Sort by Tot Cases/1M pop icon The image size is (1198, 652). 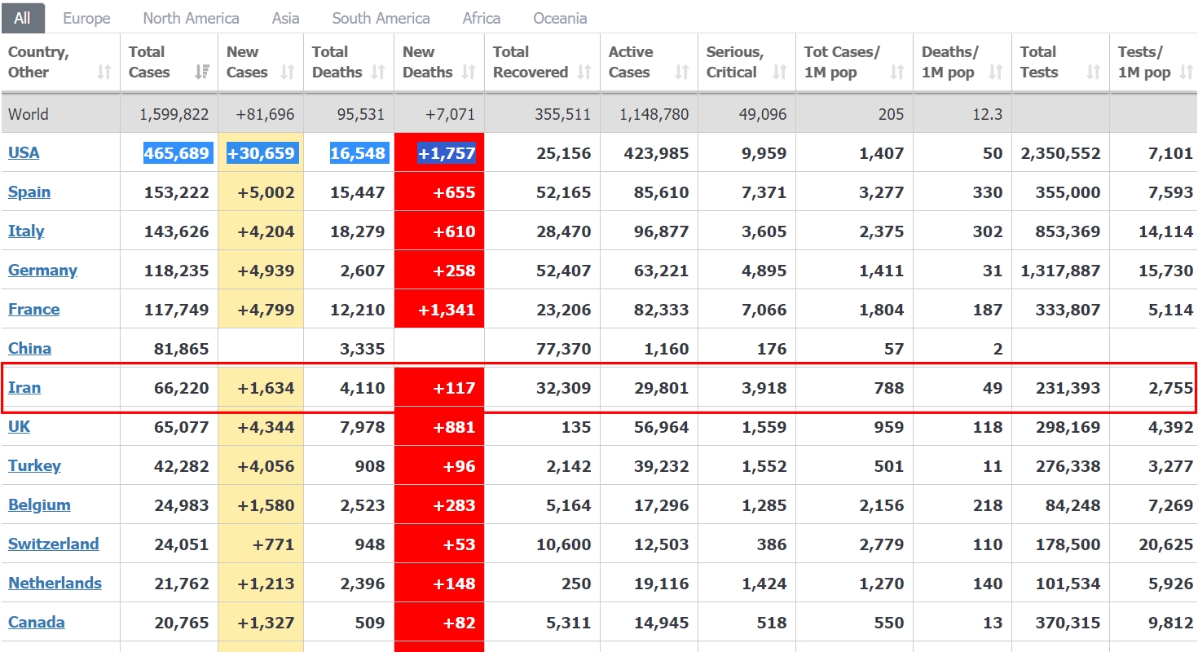point(897,73)
